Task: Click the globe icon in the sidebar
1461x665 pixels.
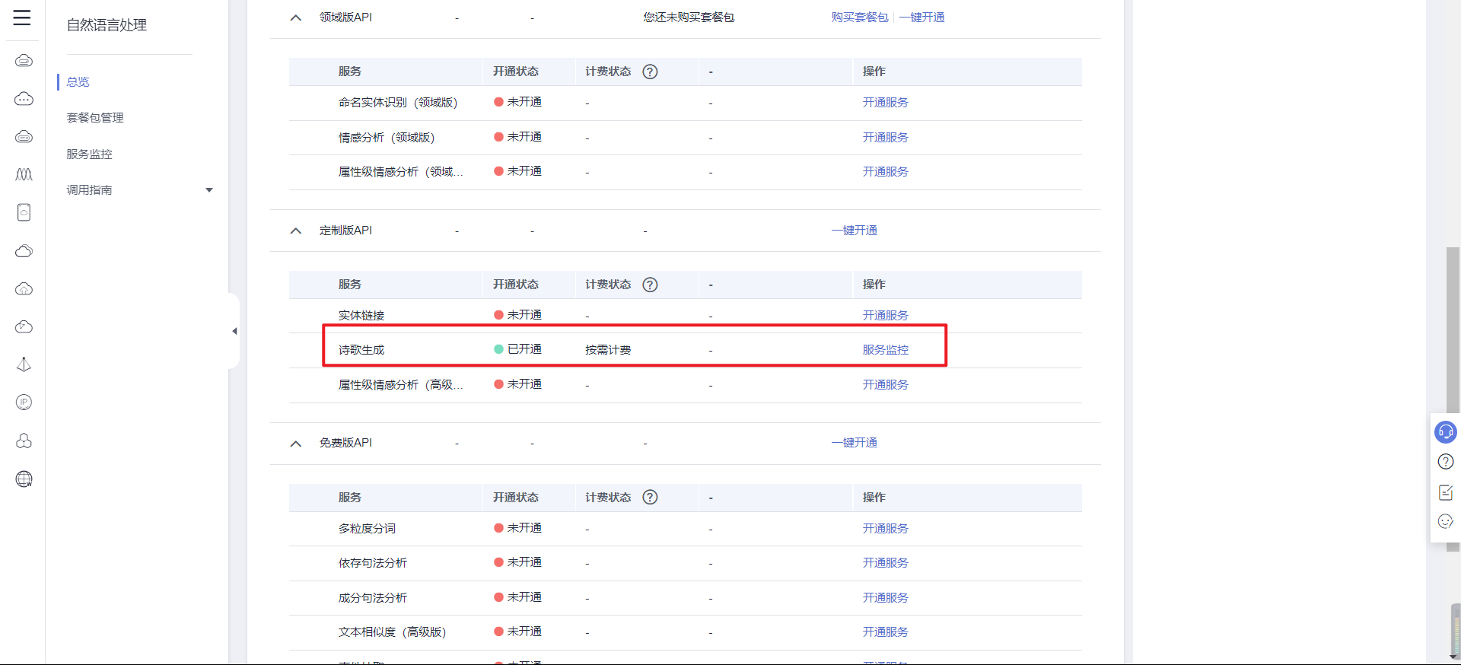Action: pyautogui.click(x=24, y=479)
